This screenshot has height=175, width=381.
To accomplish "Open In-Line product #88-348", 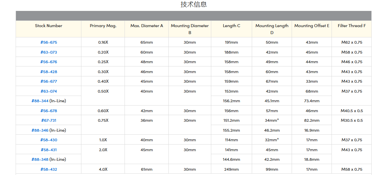I will [x=40, y=159].
